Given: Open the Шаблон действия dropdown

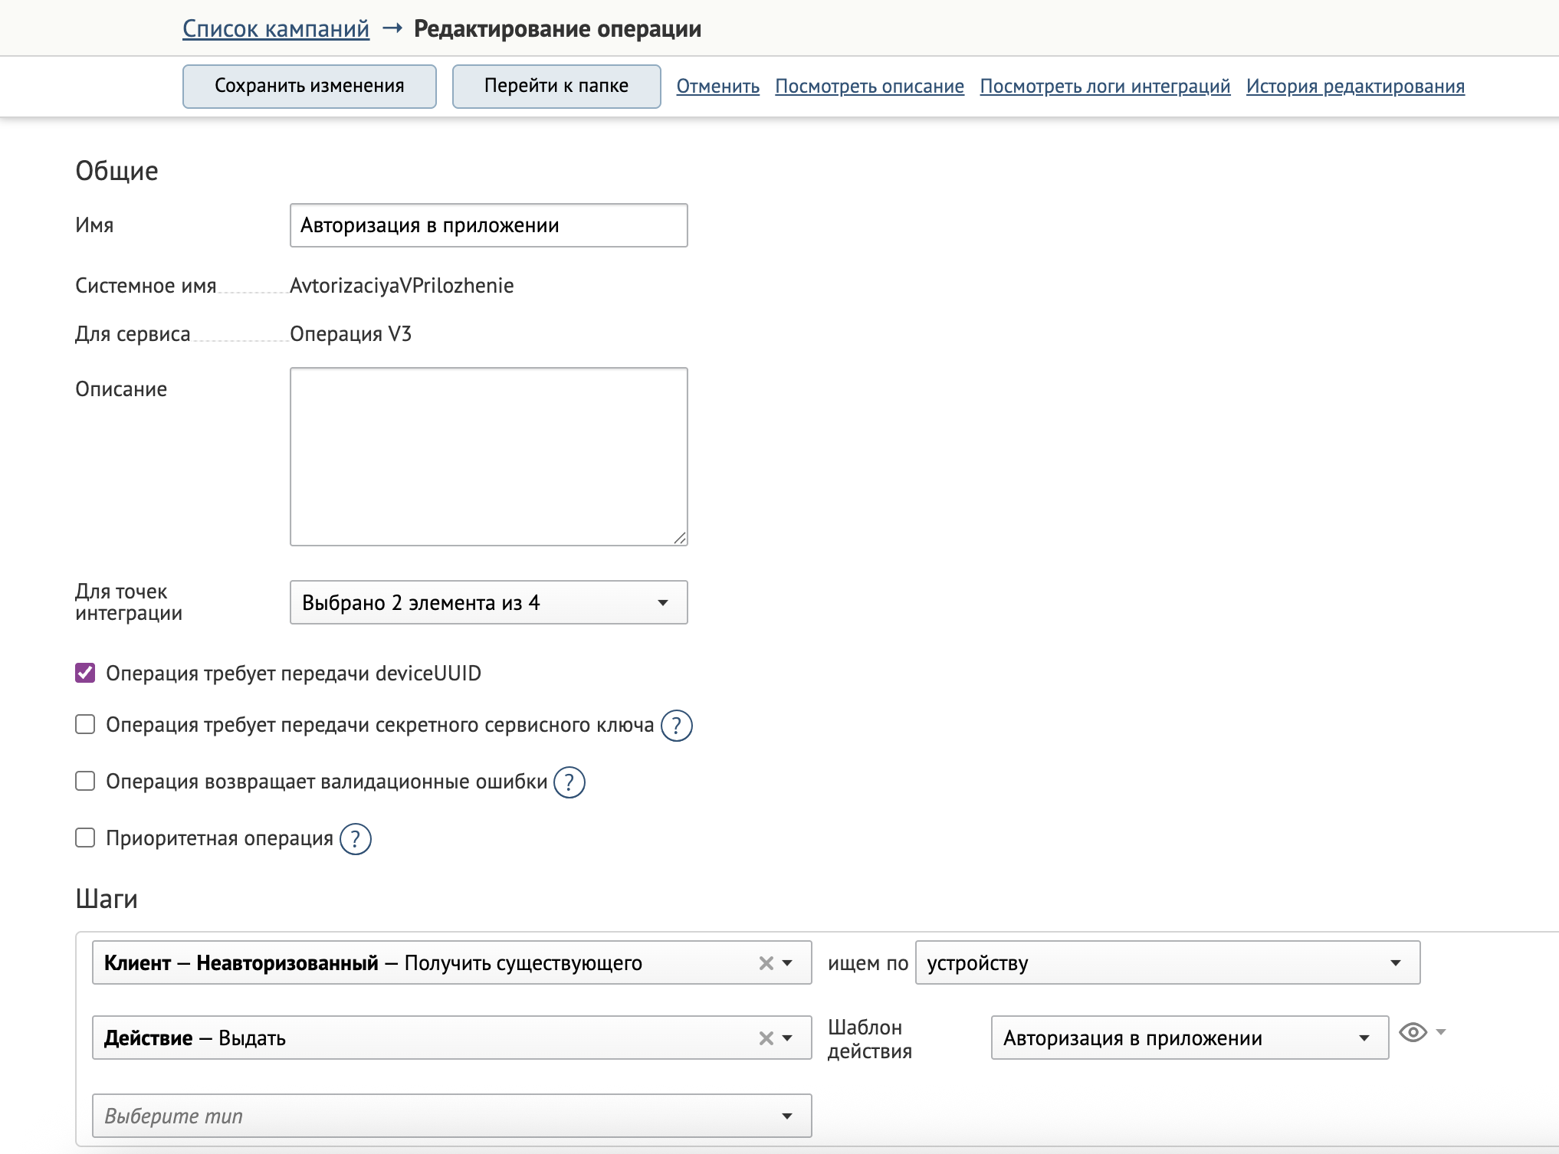Looking at the screenshot, I should tap(1190, 1038).
